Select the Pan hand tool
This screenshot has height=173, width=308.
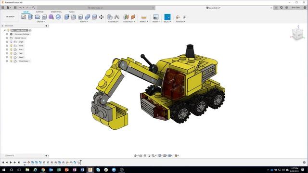[145, 156]
